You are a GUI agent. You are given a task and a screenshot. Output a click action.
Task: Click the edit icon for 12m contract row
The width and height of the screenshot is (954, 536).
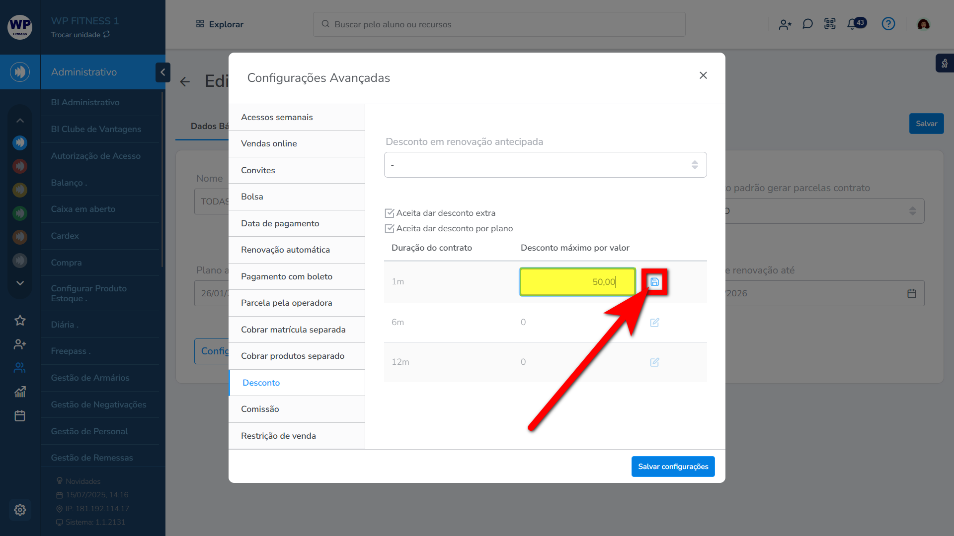(654, 362)
